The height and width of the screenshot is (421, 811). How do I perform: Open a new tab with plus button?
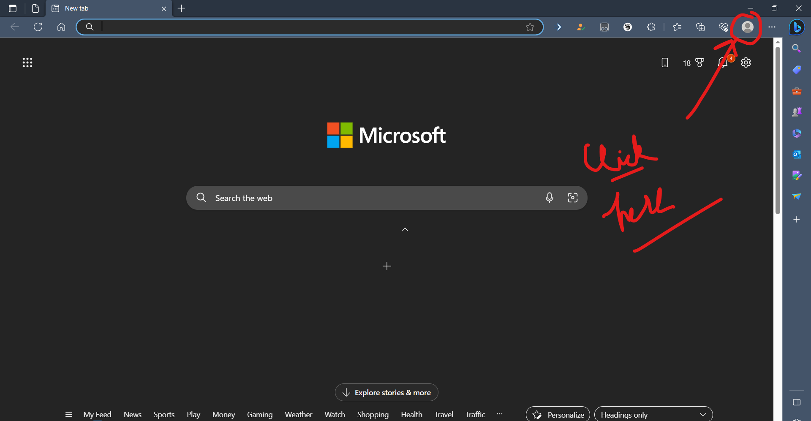coord(182,8)
